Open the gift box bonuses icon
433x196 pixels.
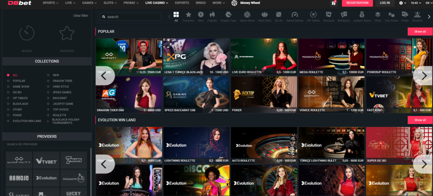pyautogui.click(x=334, y=3)
